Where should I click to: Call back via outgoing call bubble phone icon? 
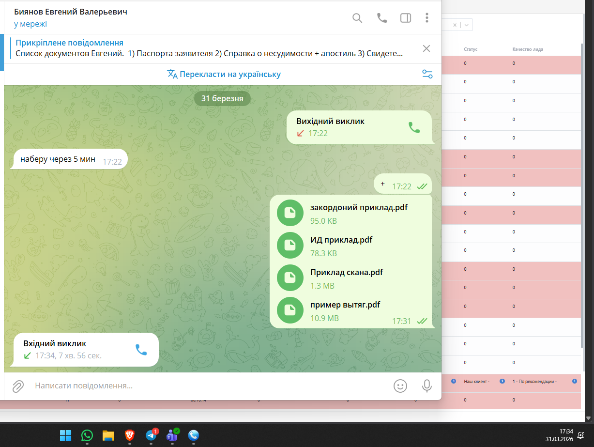coord(414,127)
